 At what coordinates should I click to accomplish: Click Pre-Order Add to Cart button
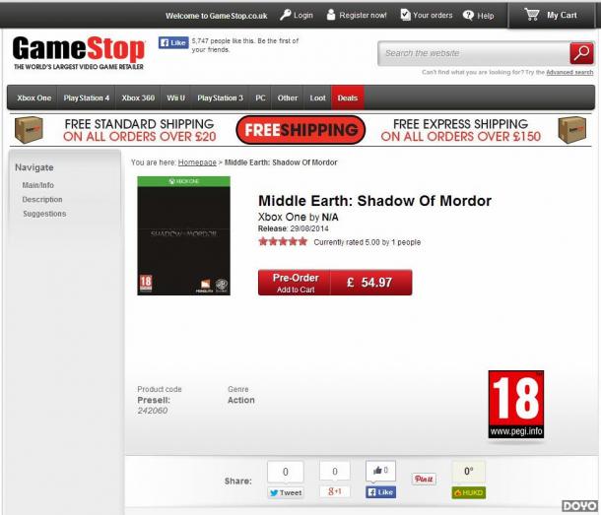294,283
